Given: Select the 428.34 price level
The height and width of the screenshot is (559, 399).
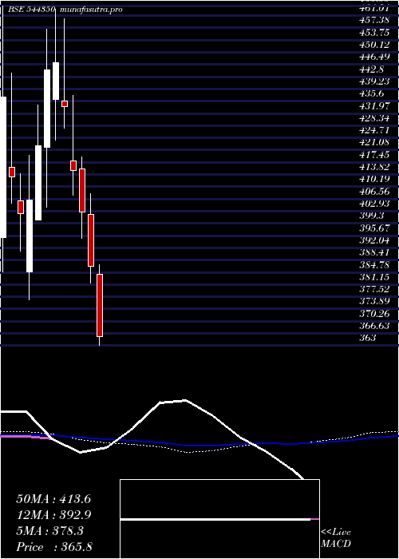Looking at the screenshot, I should click(374, 118).
